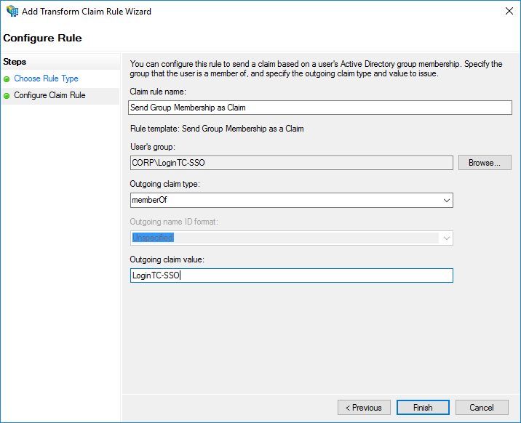Close the Add Transform Claim Rule Wizard
Image resolution: width=521 pixels, height=423 pixels.
click(509, 11)
